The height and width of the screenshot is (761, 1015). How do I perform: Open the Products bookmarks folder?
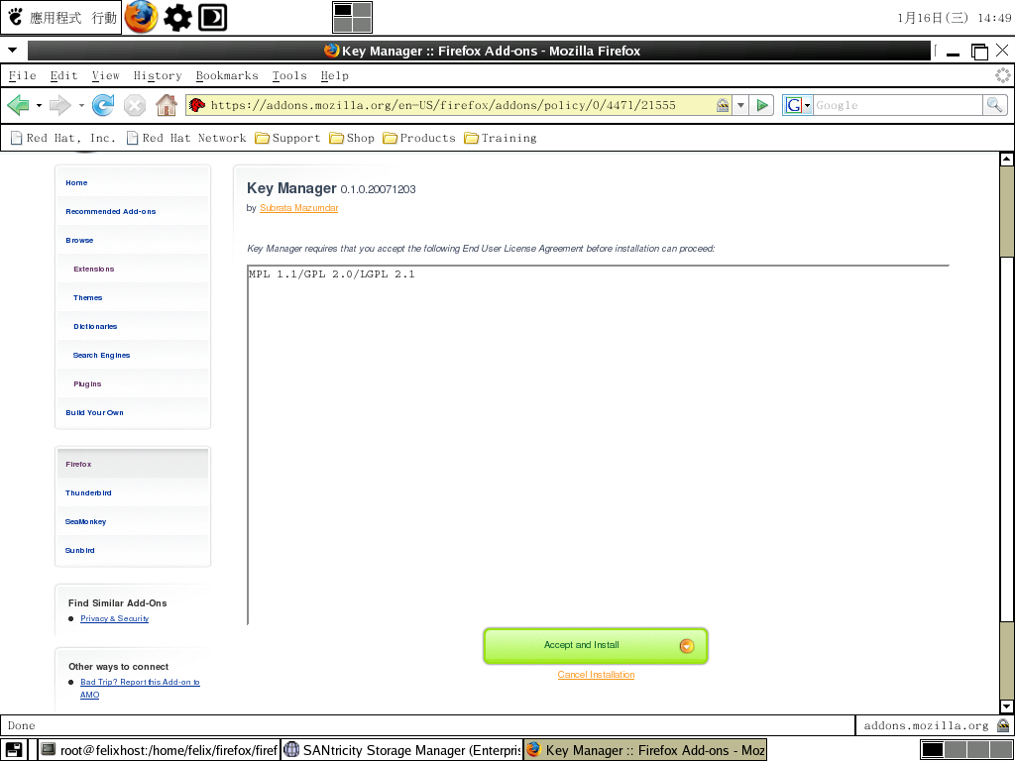(x=419, y=138)
